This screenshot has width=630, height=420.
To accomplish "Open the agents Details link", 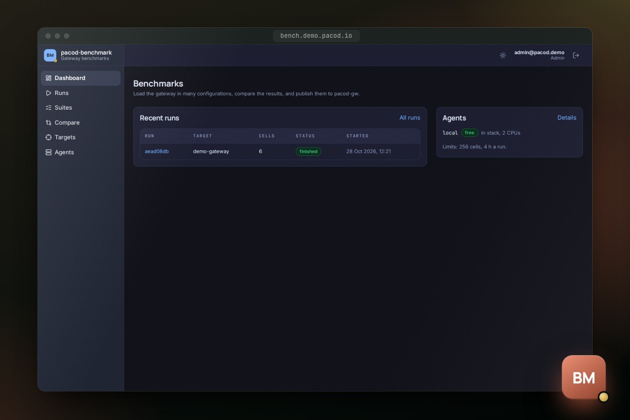I will [x=567, y=118].
